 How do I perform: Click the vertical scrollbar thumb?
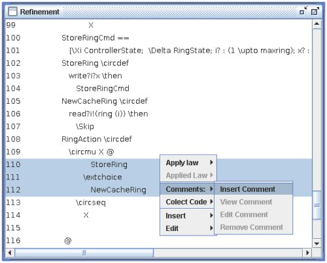click(x=317, y=205)
